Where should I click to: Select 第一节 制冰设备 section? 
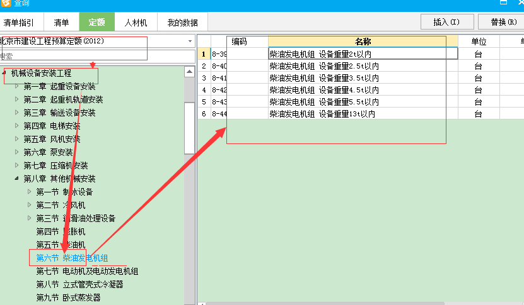(64, 192)
